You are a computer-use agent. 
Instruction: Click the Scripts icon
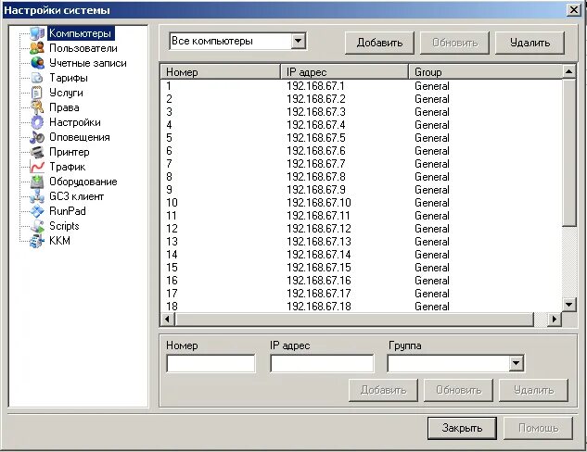click(37, 226)
